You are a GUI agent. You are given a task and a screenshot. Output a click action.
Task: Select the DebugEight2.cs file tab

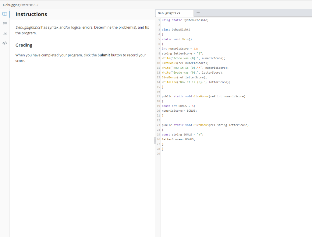pyautogui.click(x=175, y=13)
